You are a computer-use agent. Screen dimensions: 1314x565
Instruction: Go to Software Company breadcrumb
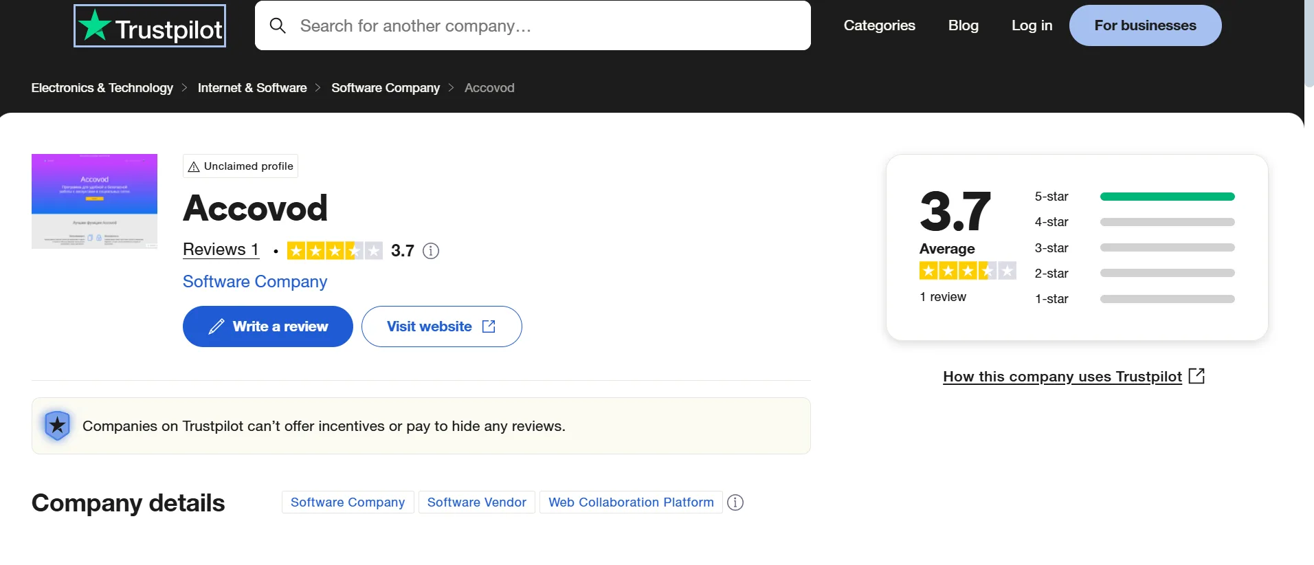pos(386,88)
